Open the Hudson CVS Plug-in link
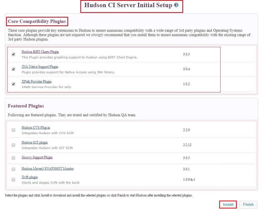The image size is (264, 211). pyautogui.click(x=36, y=128)
